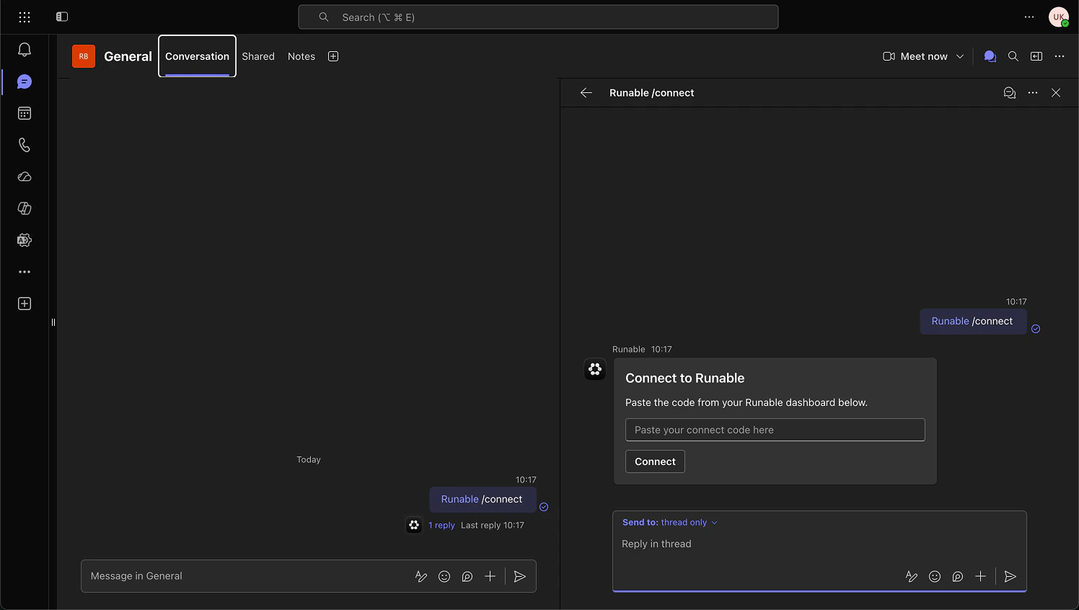Open OneDrive cloud icon in left rail
1079x610 pixels.
click(25, 177)
